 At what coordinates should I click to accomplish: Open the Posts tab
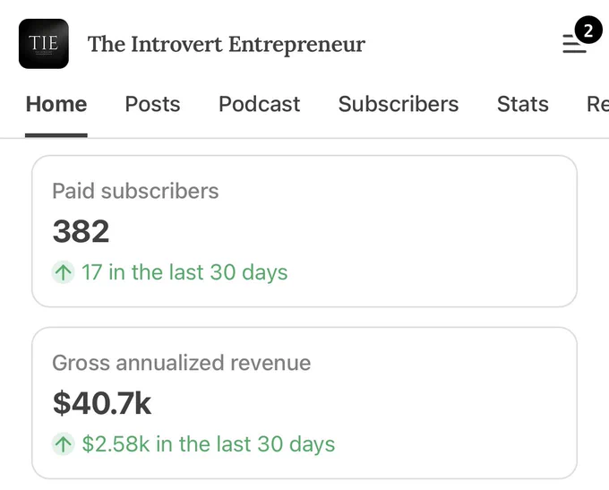coord(152,104)
